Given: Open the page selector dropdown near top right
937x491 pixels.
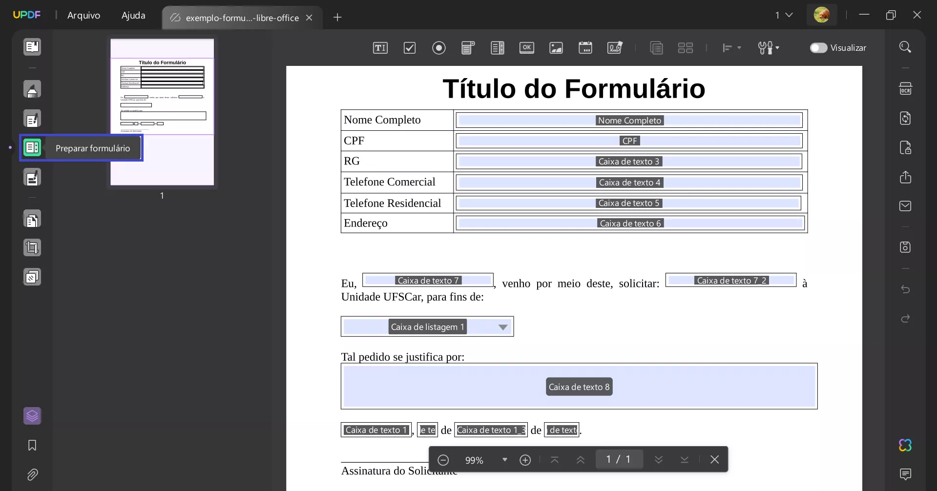Looking at the screenshot, I should (x=784, y=15).
